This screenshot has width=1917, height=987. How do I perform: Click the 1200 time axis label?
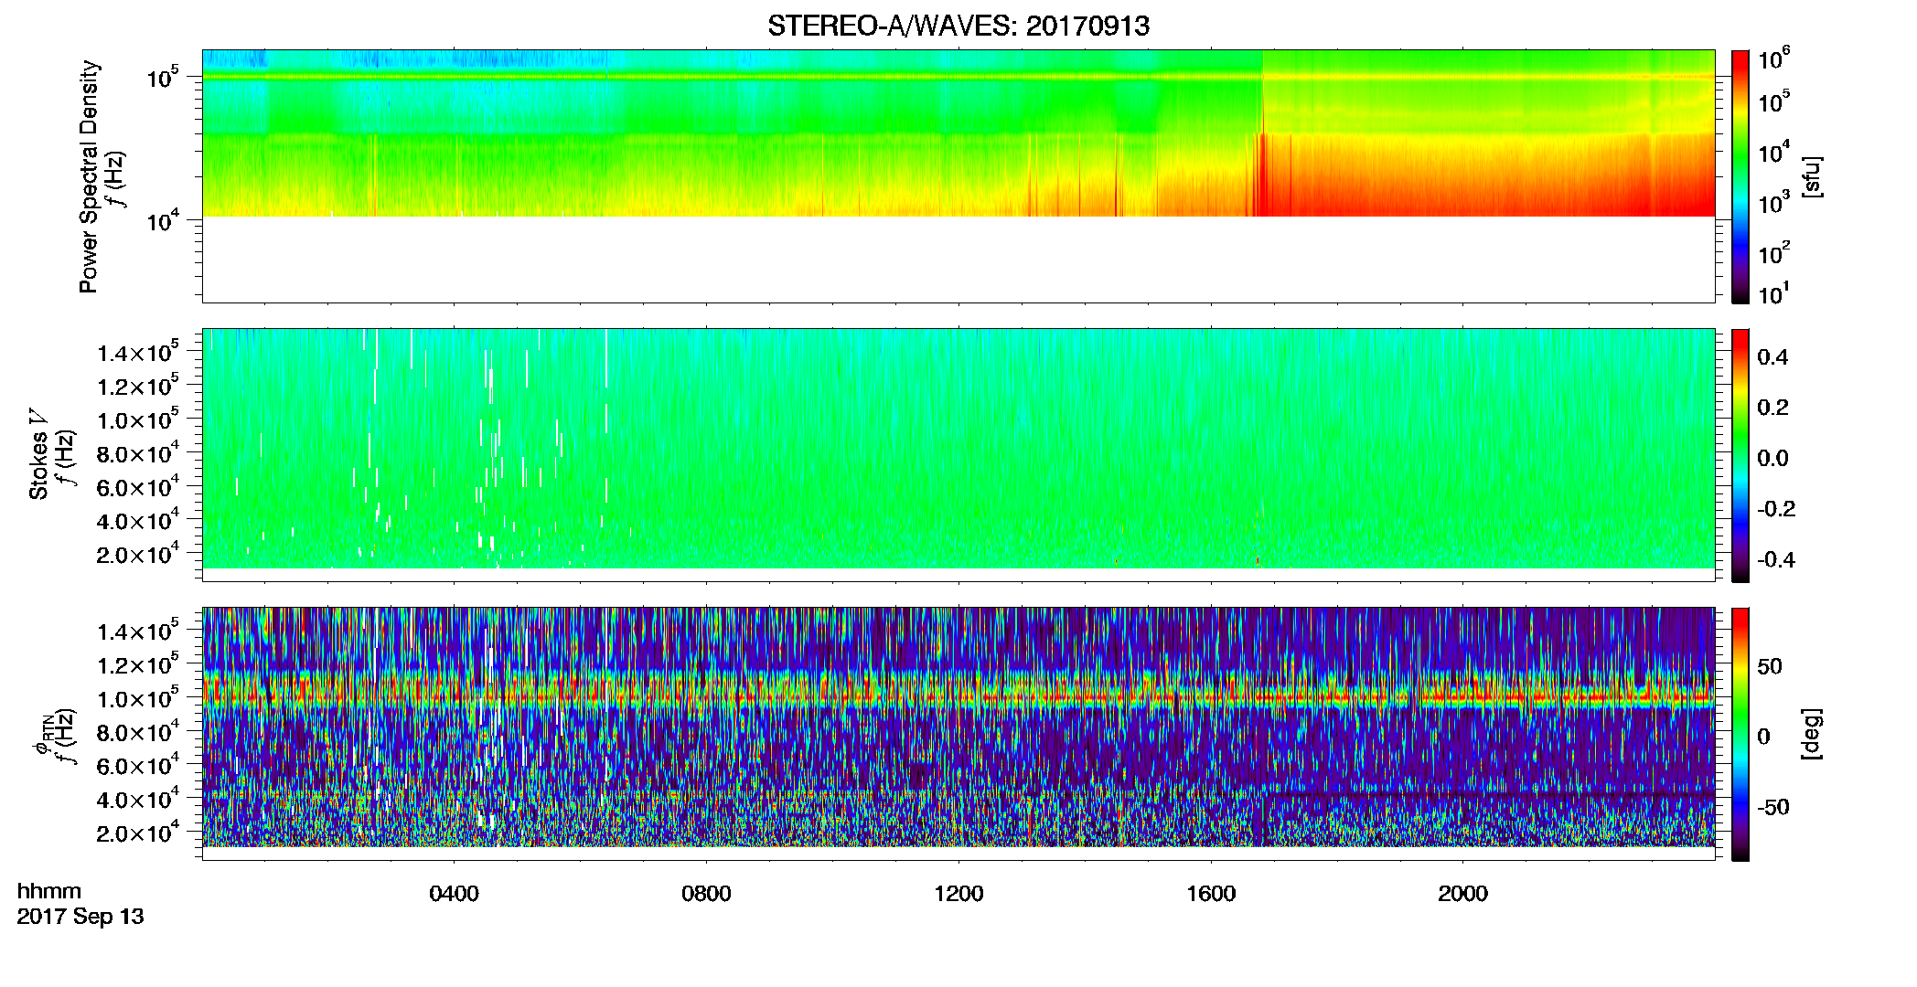click(958, 894)
